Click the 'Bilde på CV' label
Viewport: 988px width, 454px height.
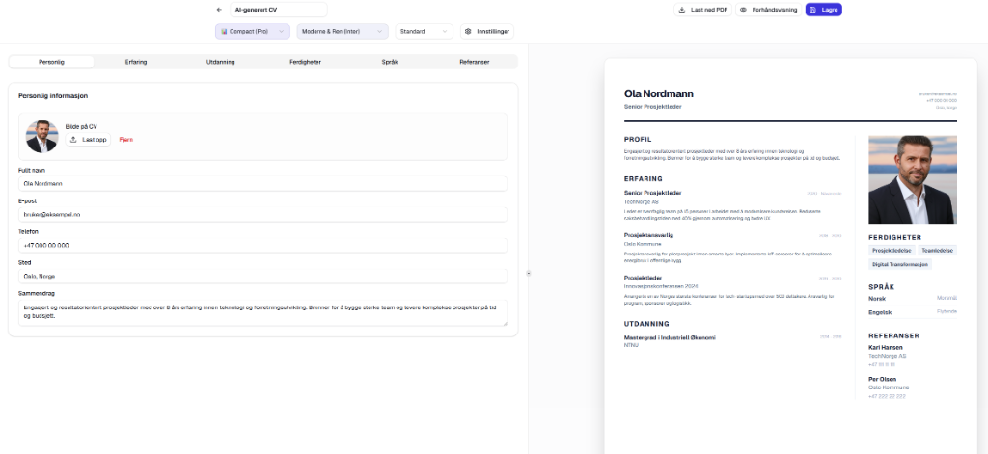81,127
